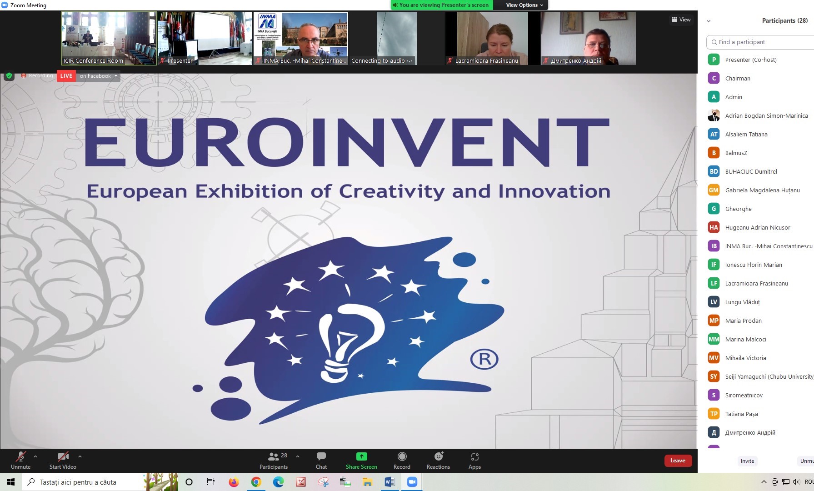Open File Explorer from the taskbar
Viewport: 814px width, 491px height.
(367, 482)
